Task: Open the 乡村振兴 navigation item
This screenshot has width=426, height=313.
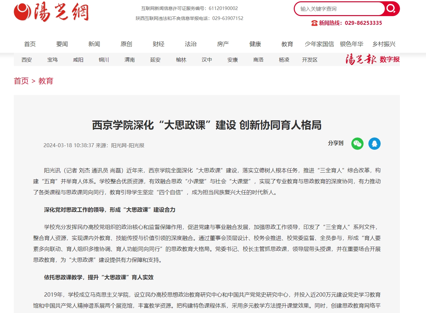Action: point(384,44)
